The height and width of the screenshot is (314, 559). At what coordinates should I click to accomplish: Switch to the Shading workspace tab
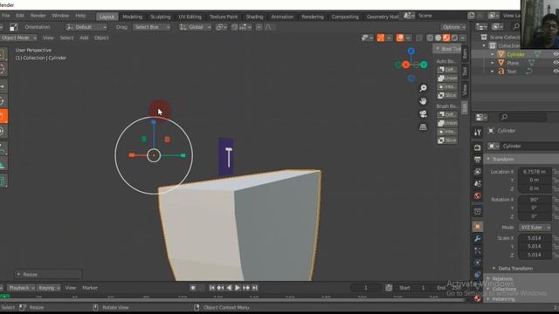[x=254, y=17]
